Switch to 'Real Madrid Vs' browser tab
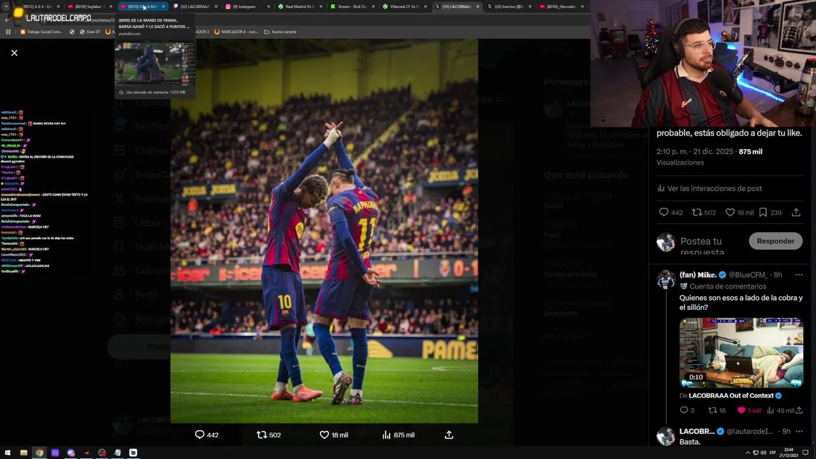The image size is (816, 459). click(300, 6)
